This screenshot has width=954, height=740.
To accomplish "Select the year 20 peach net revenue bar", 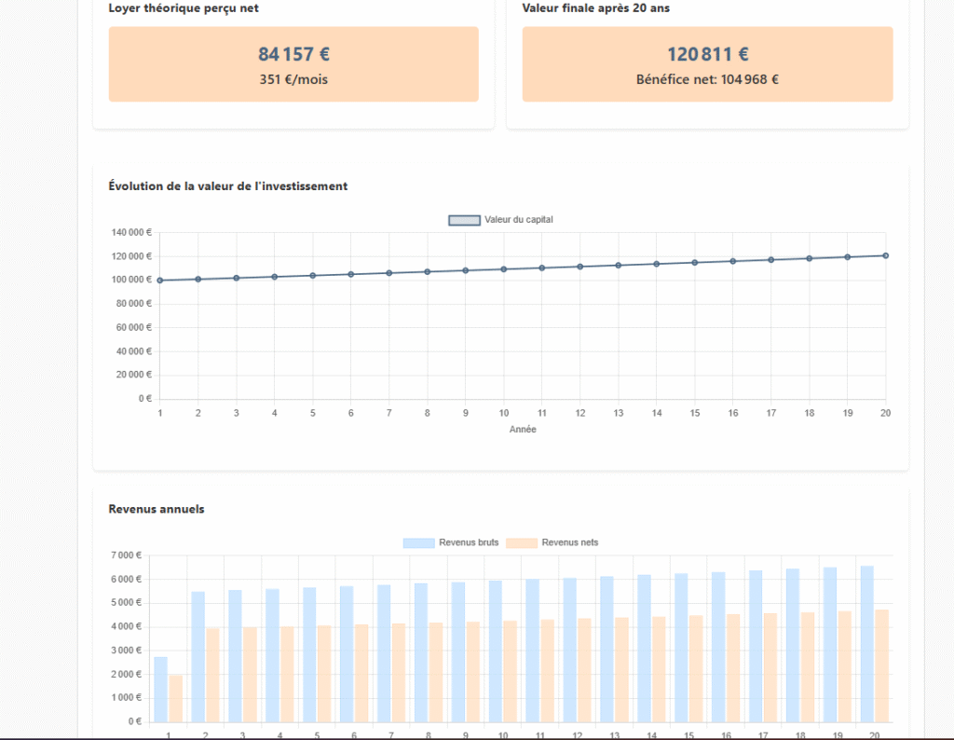I will tap(881, 665).
